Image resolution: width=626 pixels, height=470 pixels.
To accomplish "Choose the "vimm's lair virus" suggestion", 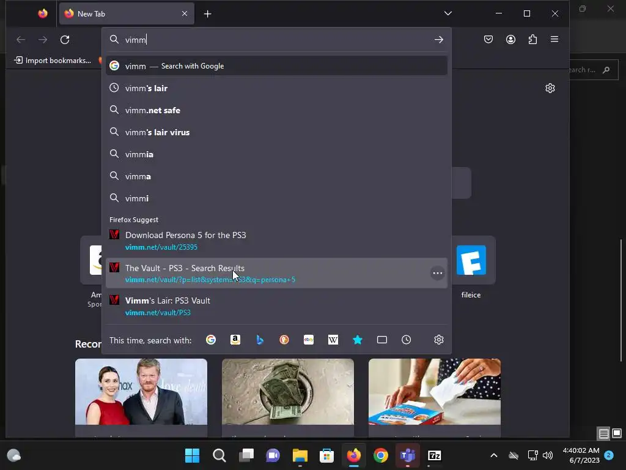I will click(276, 132).
